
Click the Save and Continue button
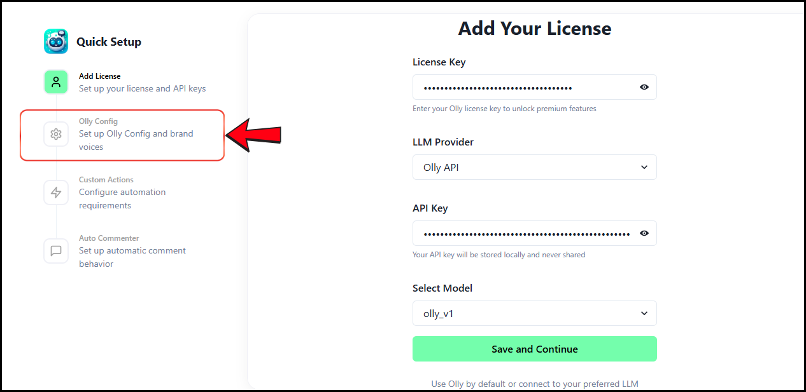(x=535, y=349)
